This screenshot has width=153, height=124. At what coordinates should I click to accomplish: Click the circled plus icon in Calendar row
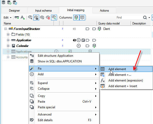click(x=79, y=46)
